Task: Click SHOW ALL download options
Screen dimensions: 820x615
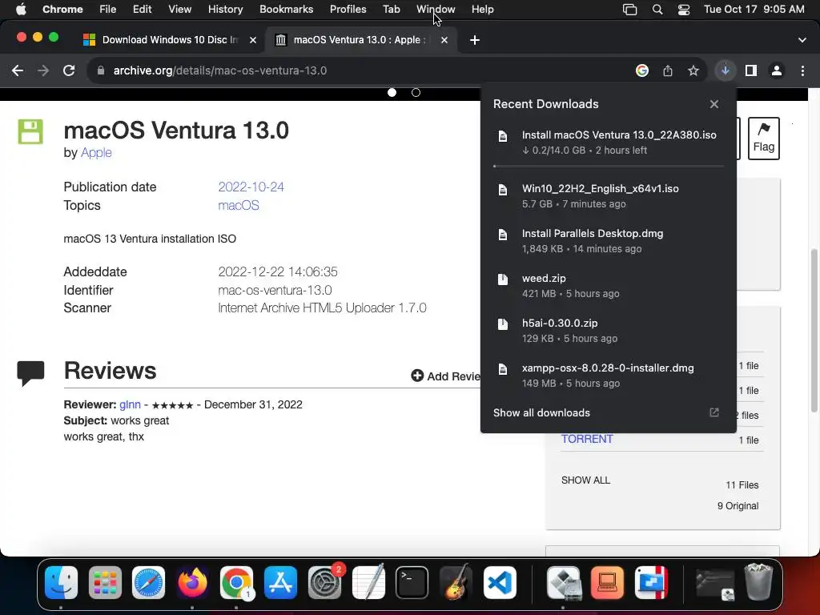Action: [x=585, y=480]
